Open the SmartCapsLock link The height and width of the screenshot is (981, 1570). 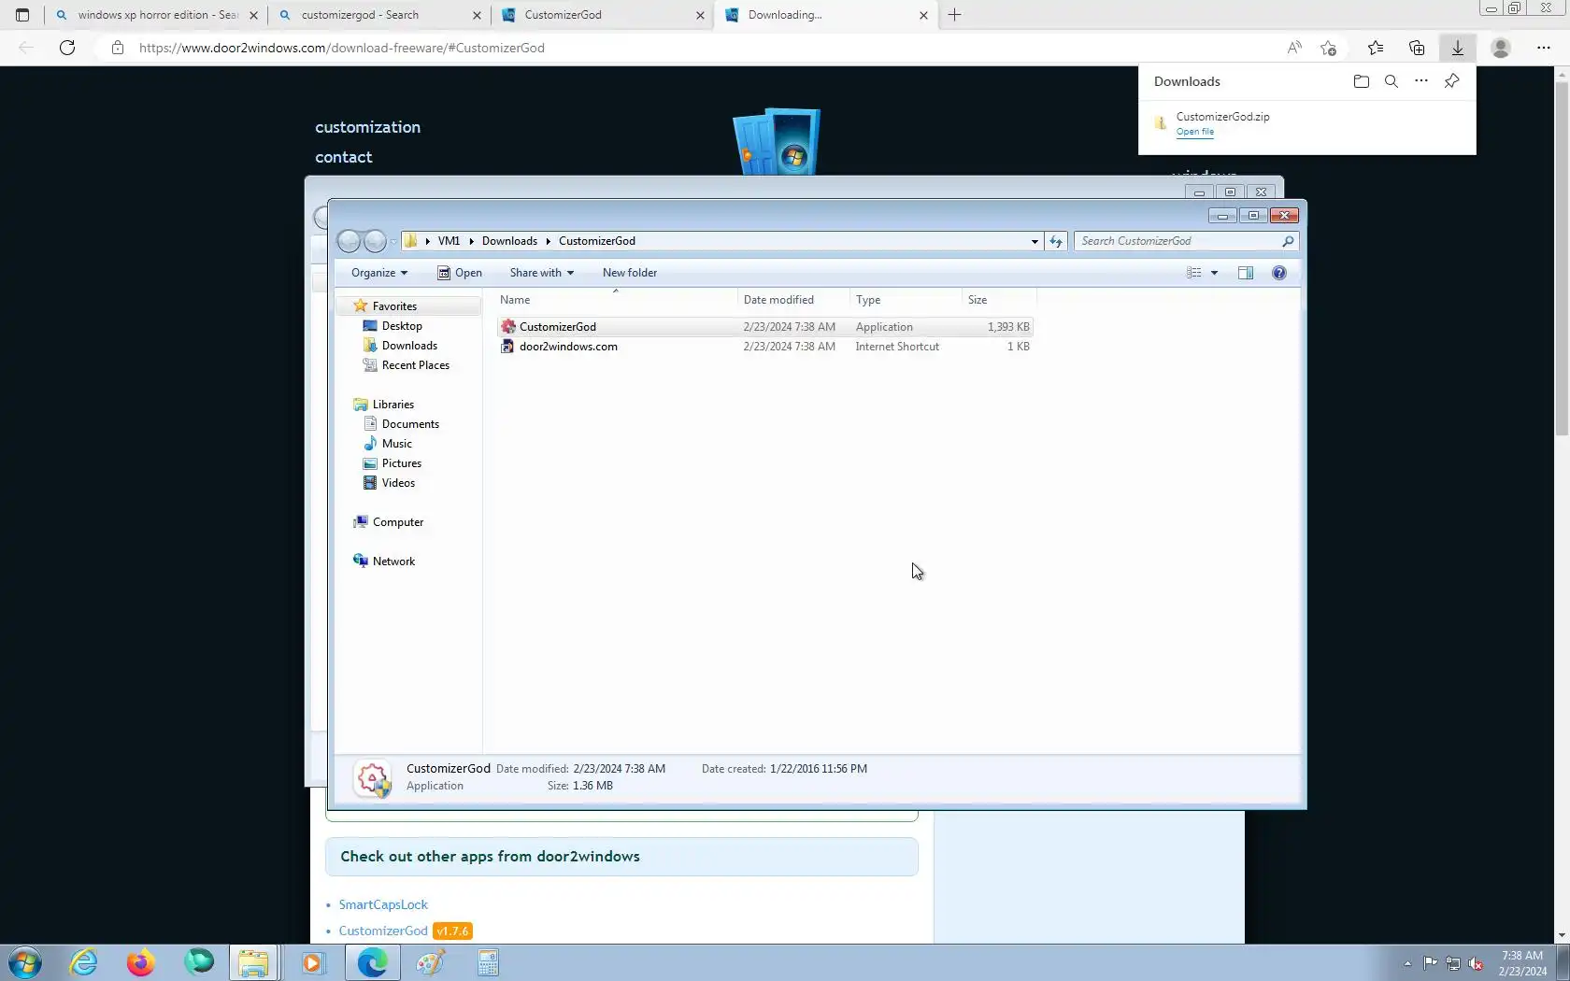click(383, 904)
